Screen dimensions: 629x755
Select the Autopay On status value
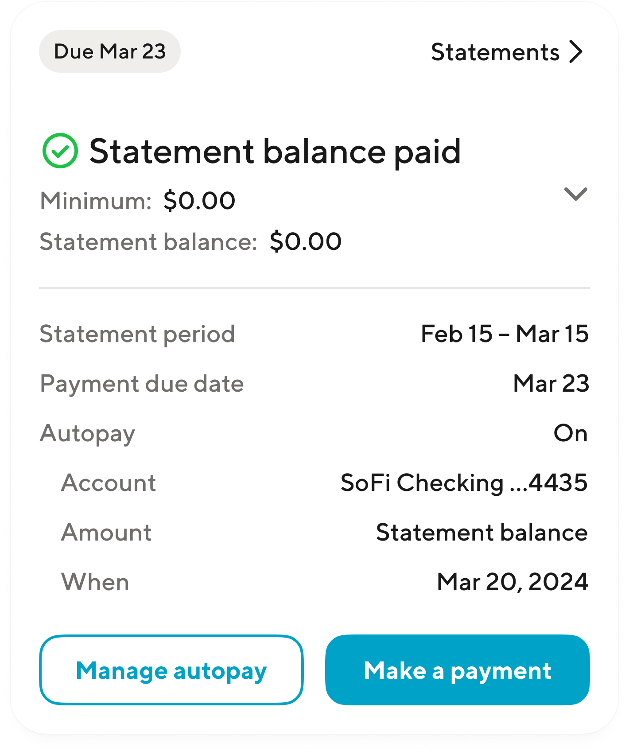point(571,433)
